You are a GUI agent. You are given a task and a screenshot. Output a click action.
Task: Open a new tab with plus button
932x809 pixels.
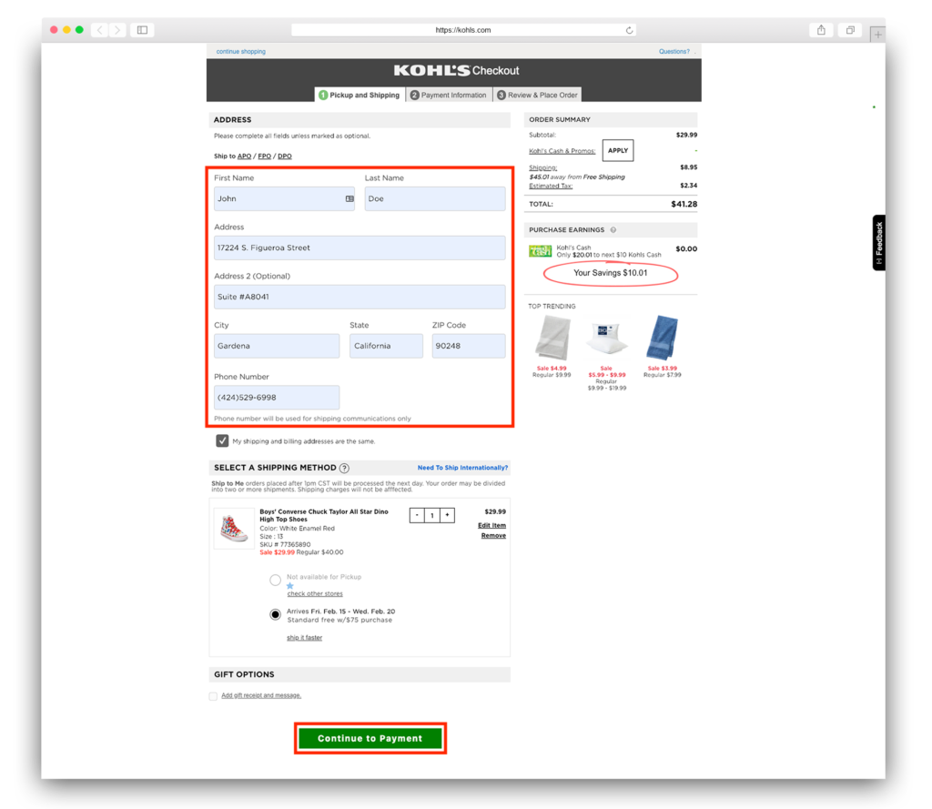coord(877,35)
